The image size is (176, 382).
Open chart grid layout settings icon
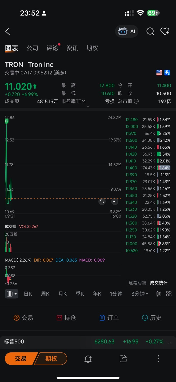[x=169, y=294]
